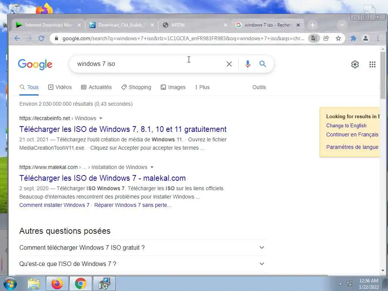
Task: Open the Plus more filters menu
Action: pyautogui.click(x=202, y=88)
